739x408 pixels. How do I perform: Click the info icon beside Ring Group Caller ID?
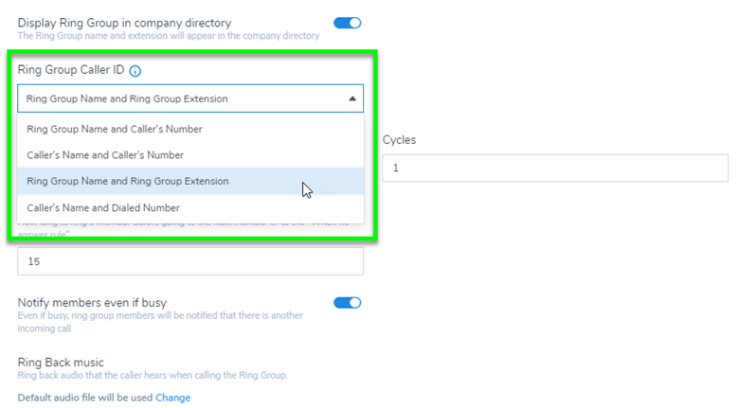coord(135,71)
